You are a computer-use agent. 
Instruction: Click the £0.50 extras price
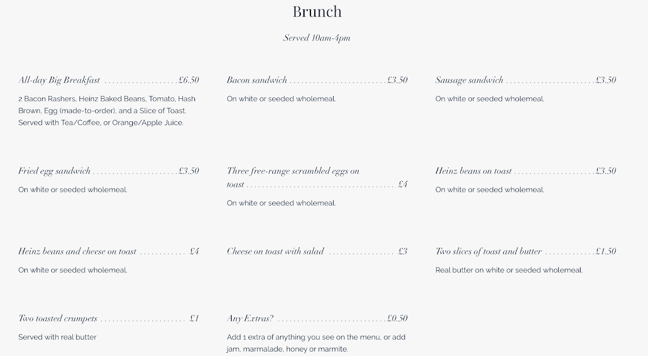(397, 319)
